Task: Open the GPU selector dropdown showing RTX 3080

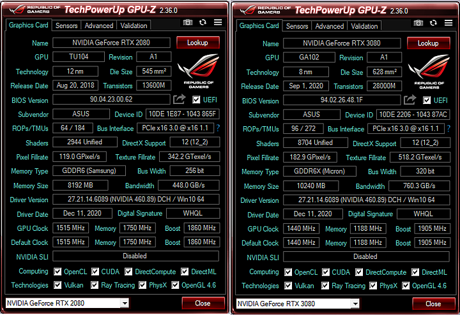Action: coord(298,304)
